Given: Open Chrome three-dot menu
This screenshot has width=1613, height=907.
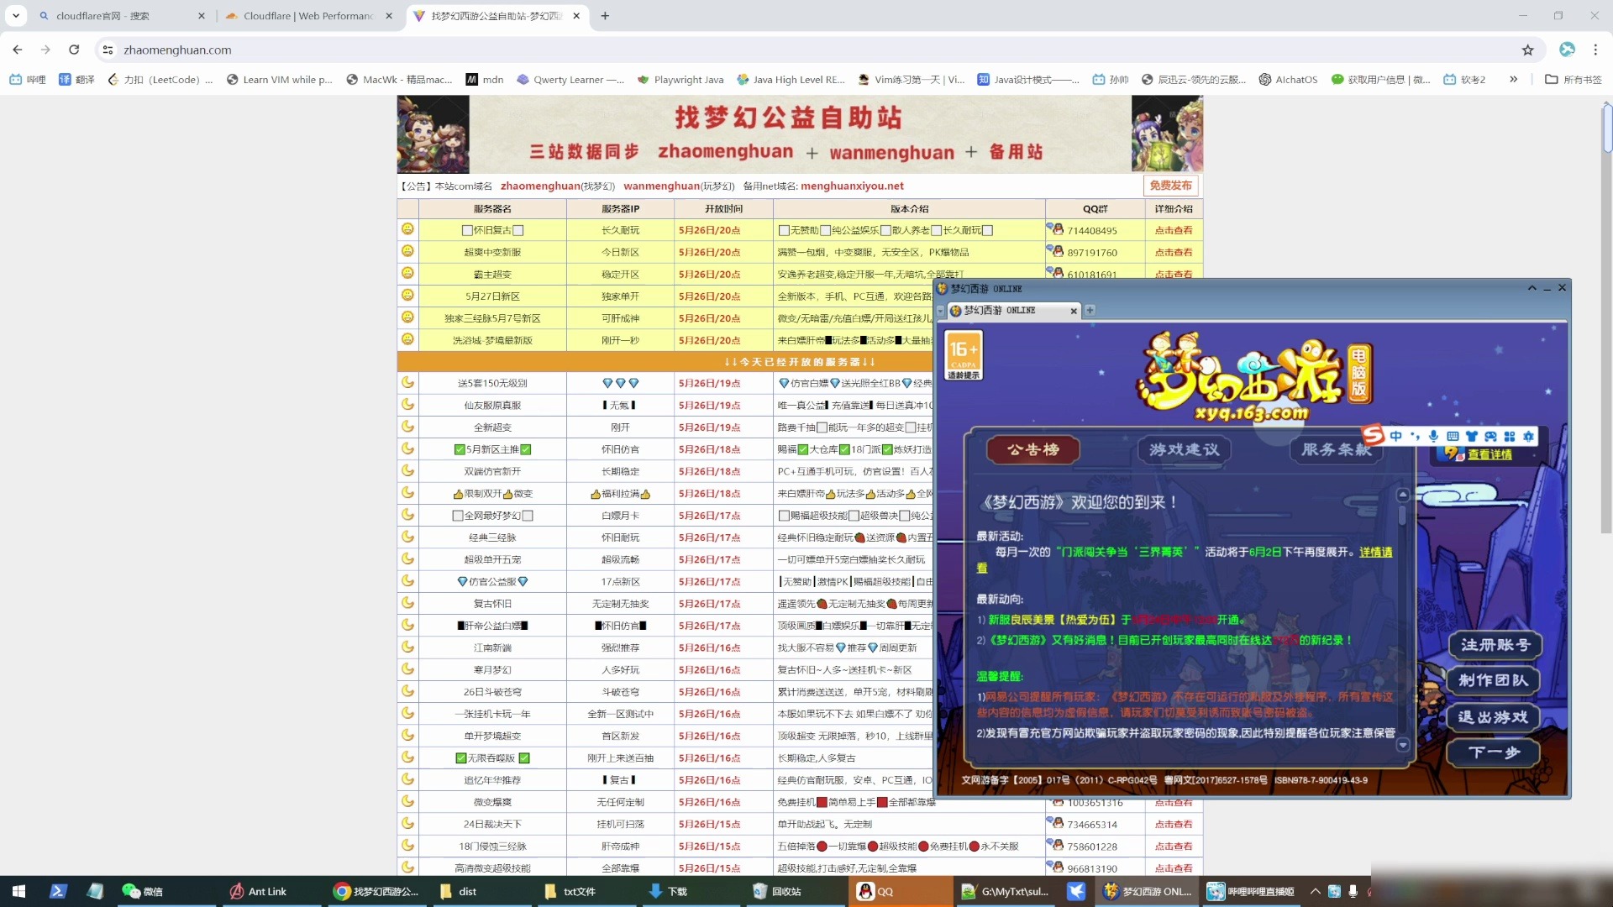Looking at the screenshot, I should pyautogui.click(x=1595, y=50).
